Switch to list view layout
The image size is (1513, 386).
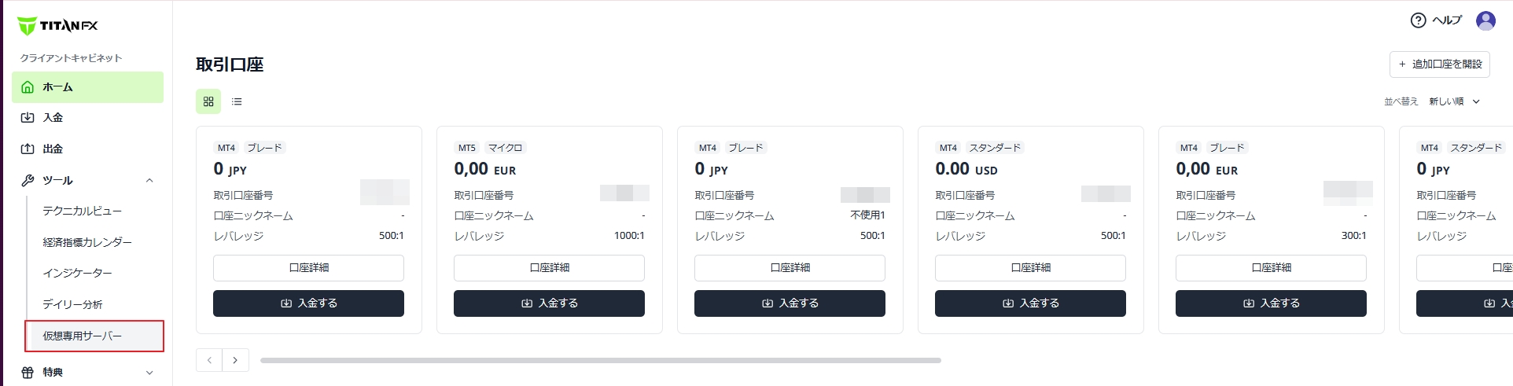tap(237, 101)
